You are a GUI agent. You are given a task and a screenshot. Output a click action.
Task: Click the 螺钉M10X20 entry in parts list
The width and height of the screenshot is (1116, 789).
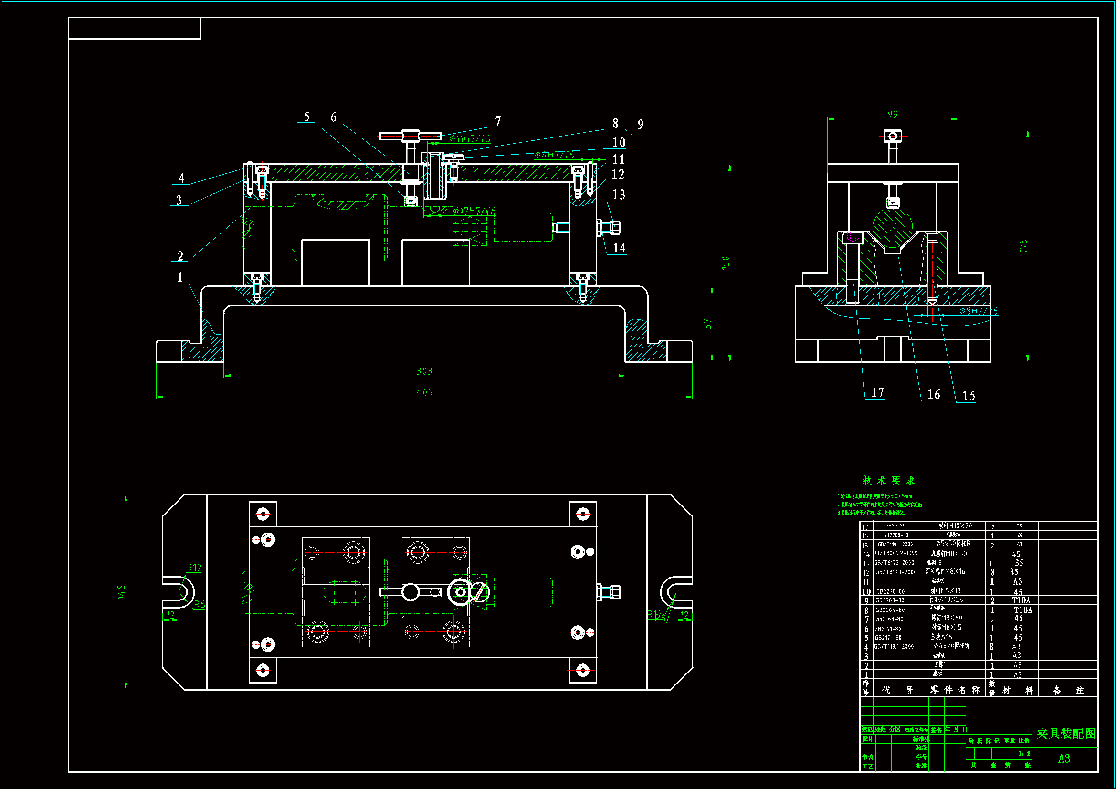coord(955,526)
